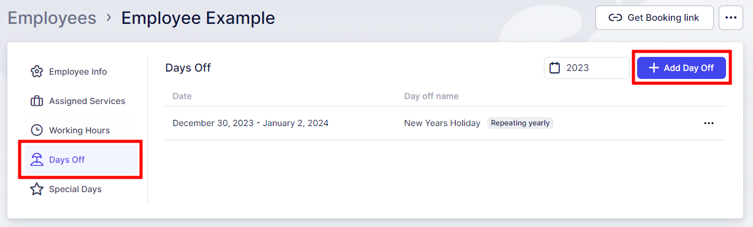Viewport: 753px width, 227px height.
Task: Click the calendar icon in year field
Action: [x=555, y=68]
